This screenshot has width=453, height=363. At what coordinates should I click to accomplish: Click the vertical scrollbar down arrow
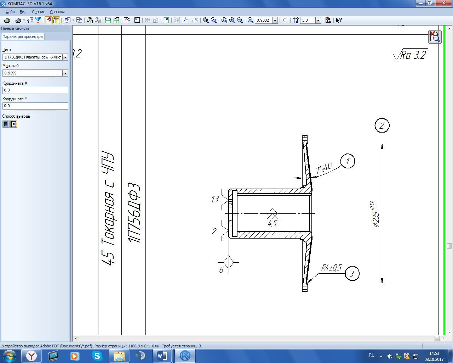point(449,333)
